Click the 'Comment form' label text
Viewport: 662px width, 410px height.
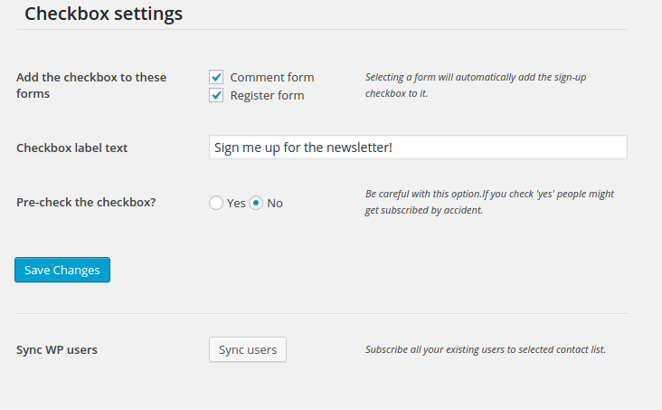tap(272, 78)
